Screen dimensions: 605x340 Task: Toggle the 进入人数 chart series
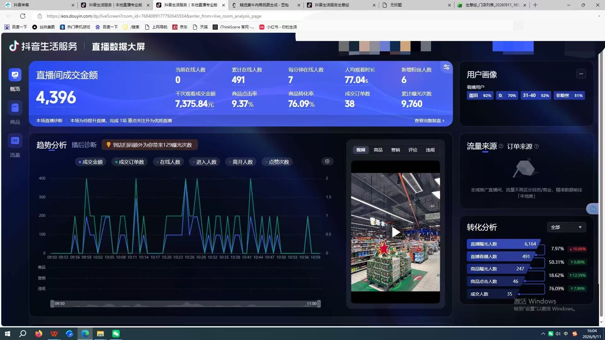pyautogui.click(x=205, y=162)
